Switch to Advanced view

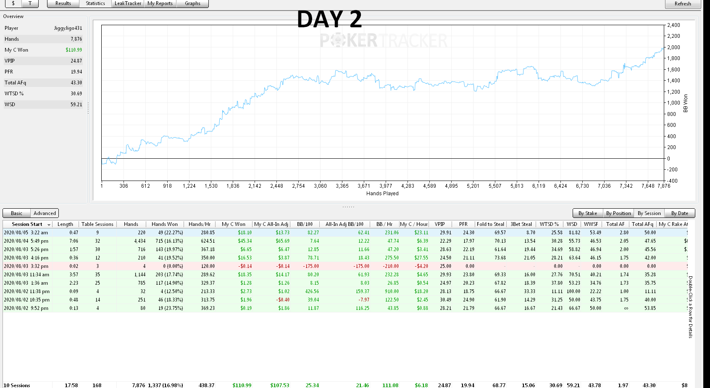[x=45, y=213]
